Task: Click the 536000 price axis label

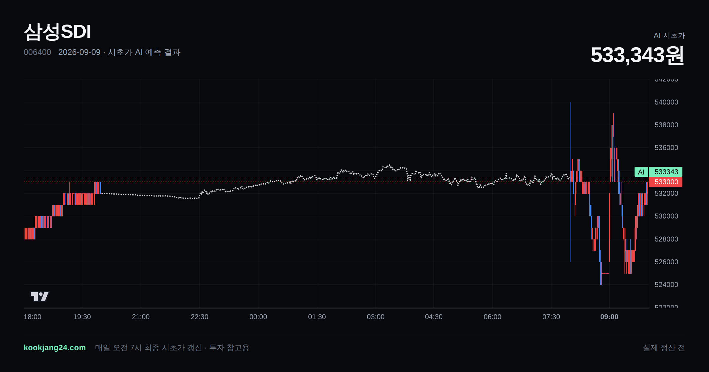Action: tap(666, 148)
